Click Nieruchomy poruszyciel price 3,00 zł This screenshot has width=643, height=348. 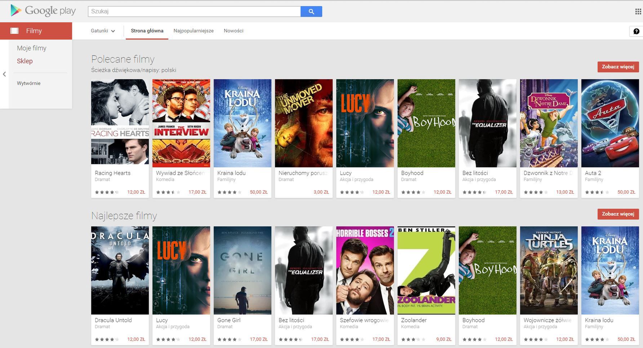[321, 192]
